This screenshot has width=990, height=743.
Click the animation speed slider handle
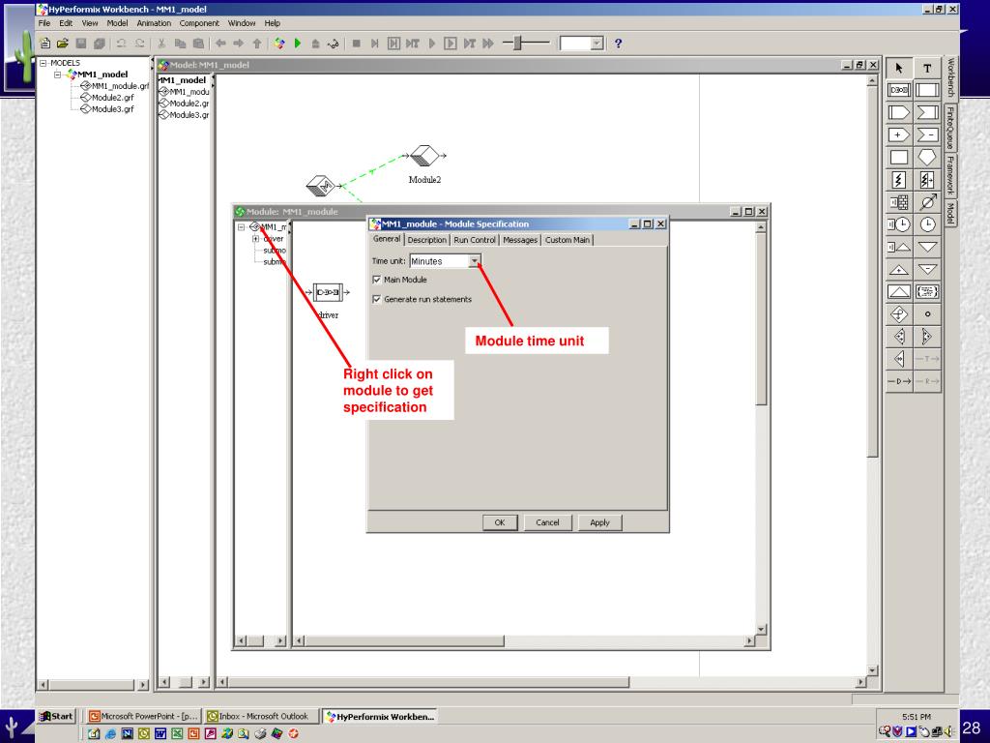pyautogui.click(x=517, y=43)
